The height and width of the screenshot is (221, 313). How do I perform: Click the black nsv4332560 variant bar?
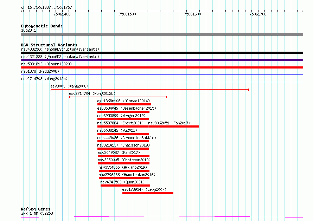[x=162, y=53]
